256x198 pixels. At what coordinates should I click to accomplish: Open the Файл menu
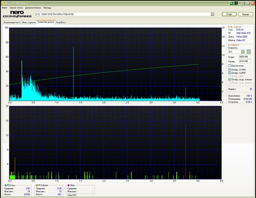coord(4,8)
